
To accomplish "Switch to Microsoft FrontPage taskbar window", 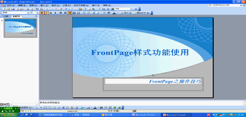I will pyautogui.click(x=146, y=115).
